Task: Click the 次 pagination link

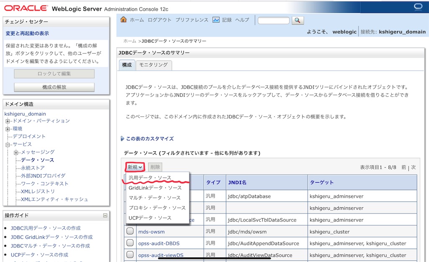Action: click(x=413, y=167)
